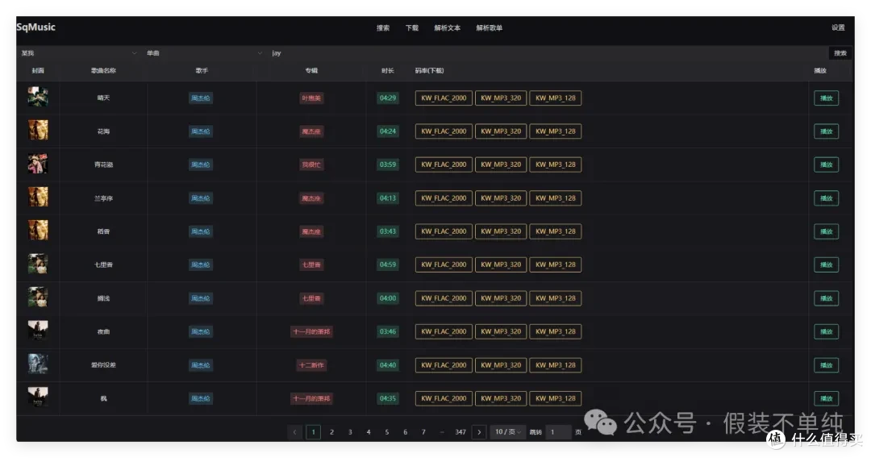
Task: Download 七里香 as KW_MP3_320
Action: click(501, 264)
